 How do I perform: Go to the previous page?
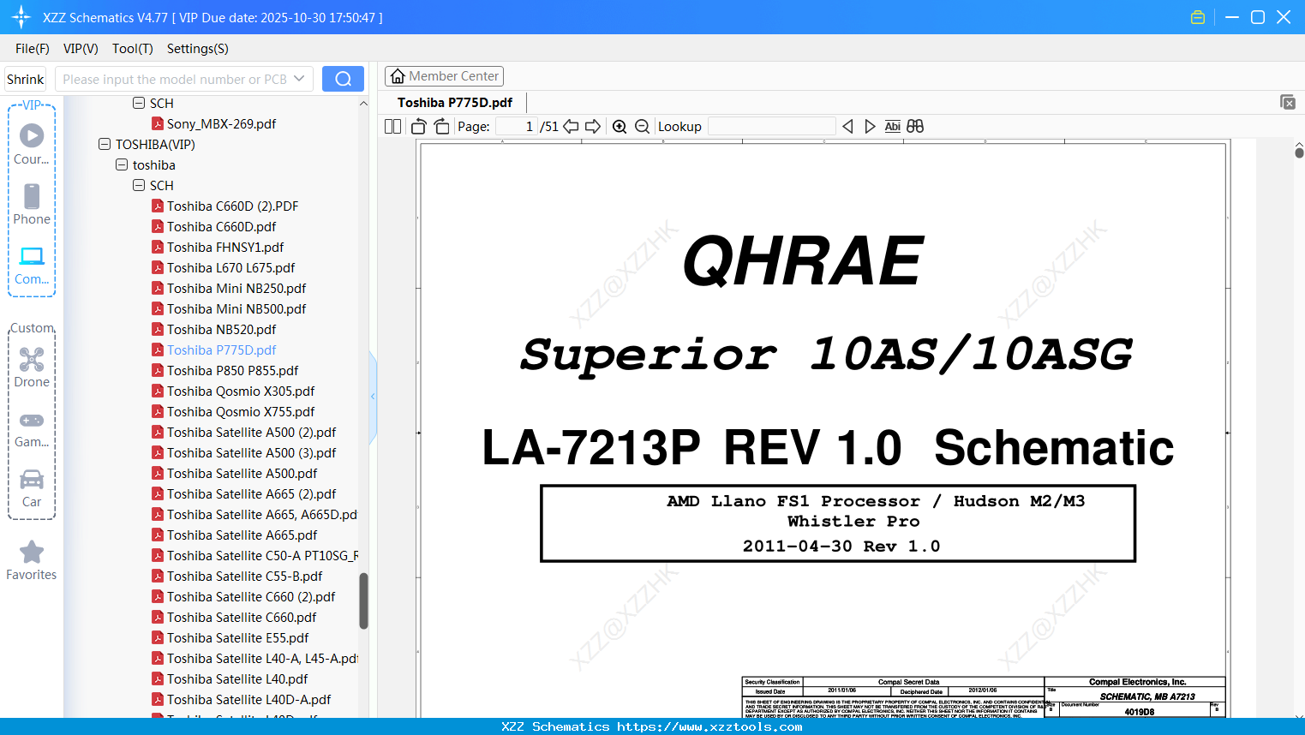point(571,127)
